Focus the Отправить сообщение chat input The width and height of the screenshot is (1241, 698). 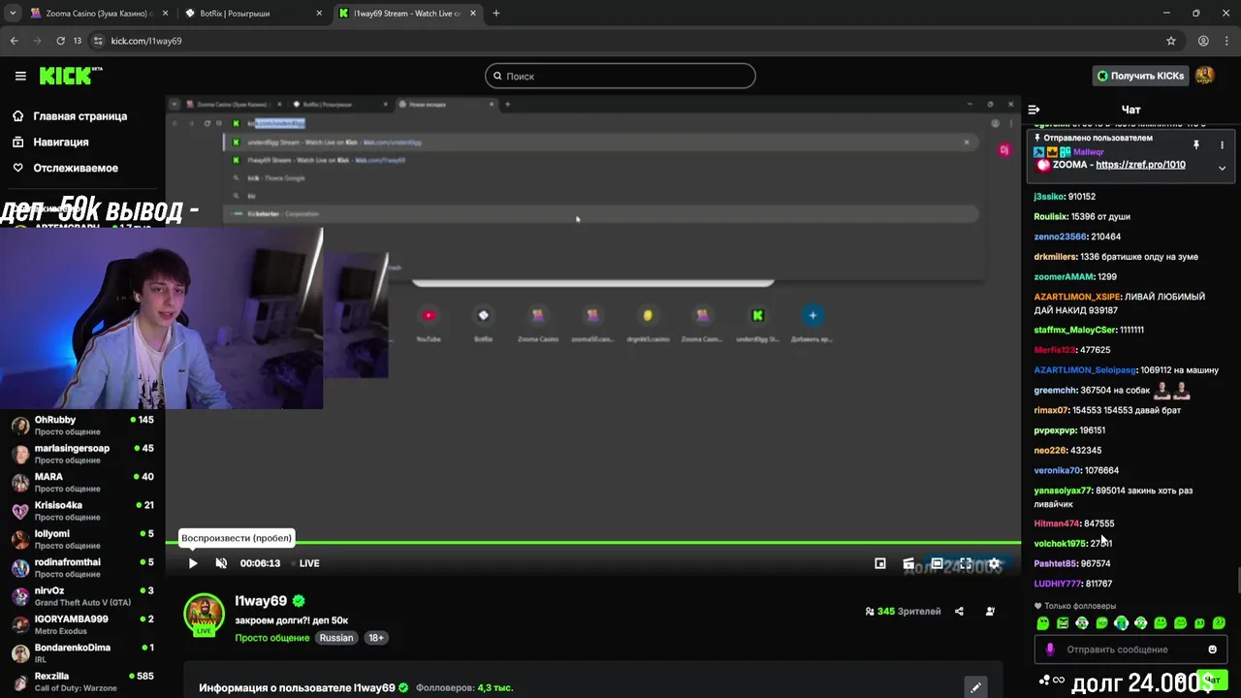(x=1131, y=650)
